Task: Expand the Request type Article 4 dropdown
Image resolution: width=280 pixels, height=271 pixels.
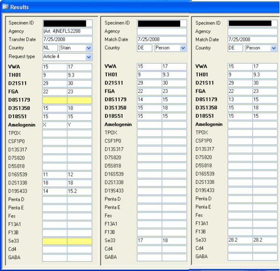Action: (x=89, y=57)
